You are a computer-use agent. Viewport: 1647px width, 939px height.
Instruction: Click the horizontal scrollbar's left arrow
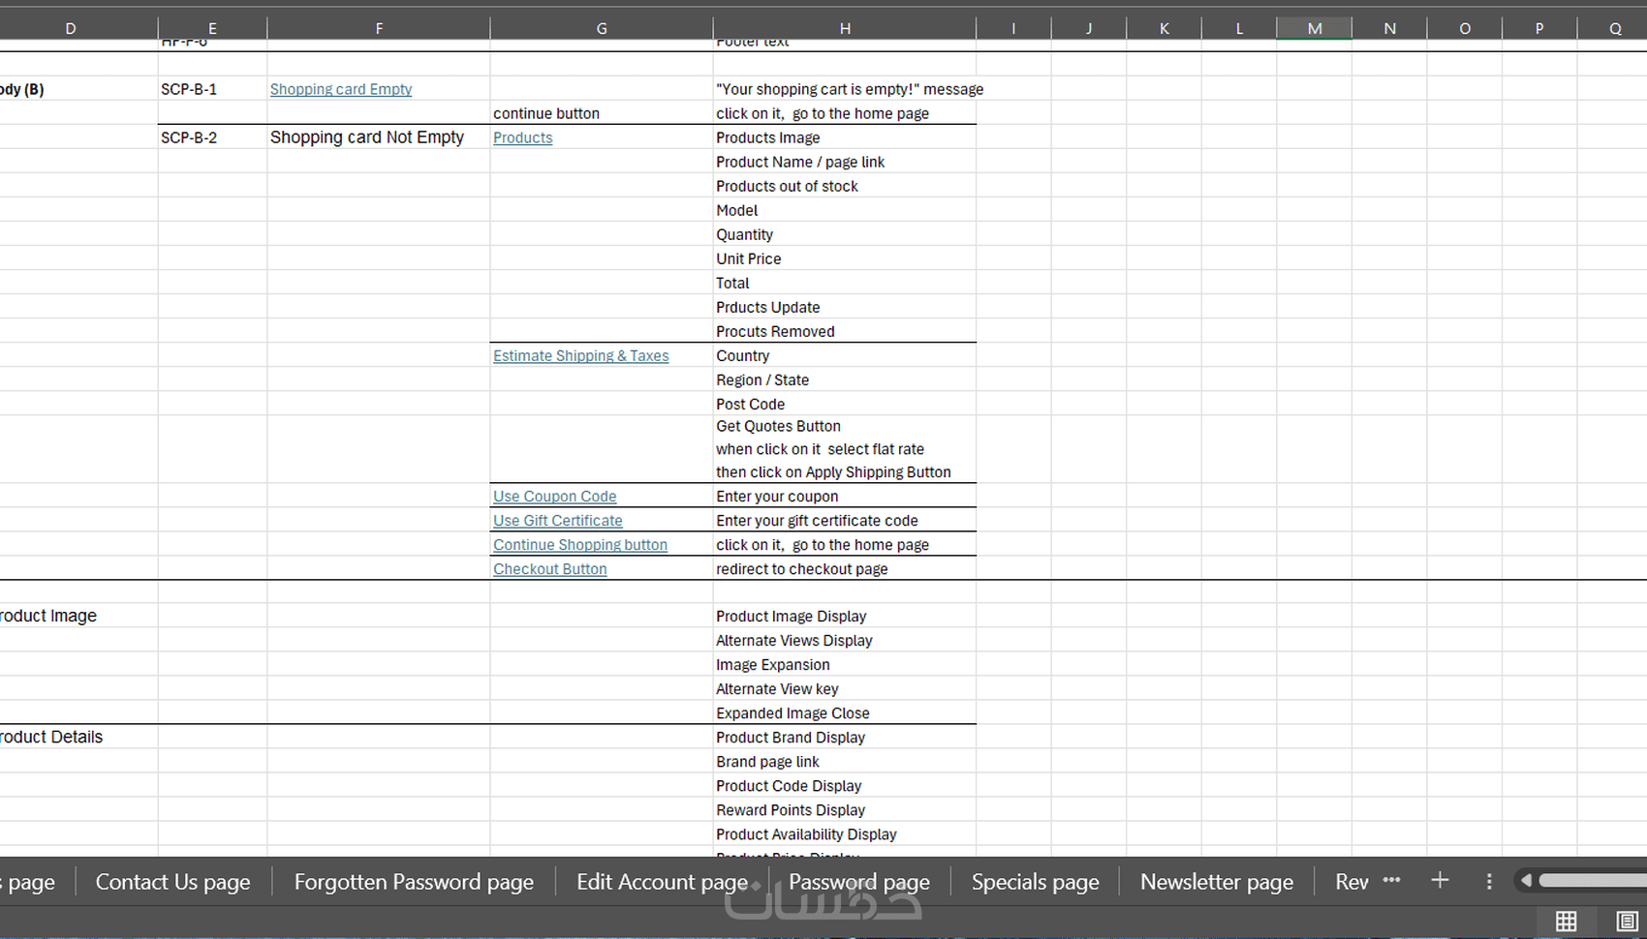[1526, 881]
